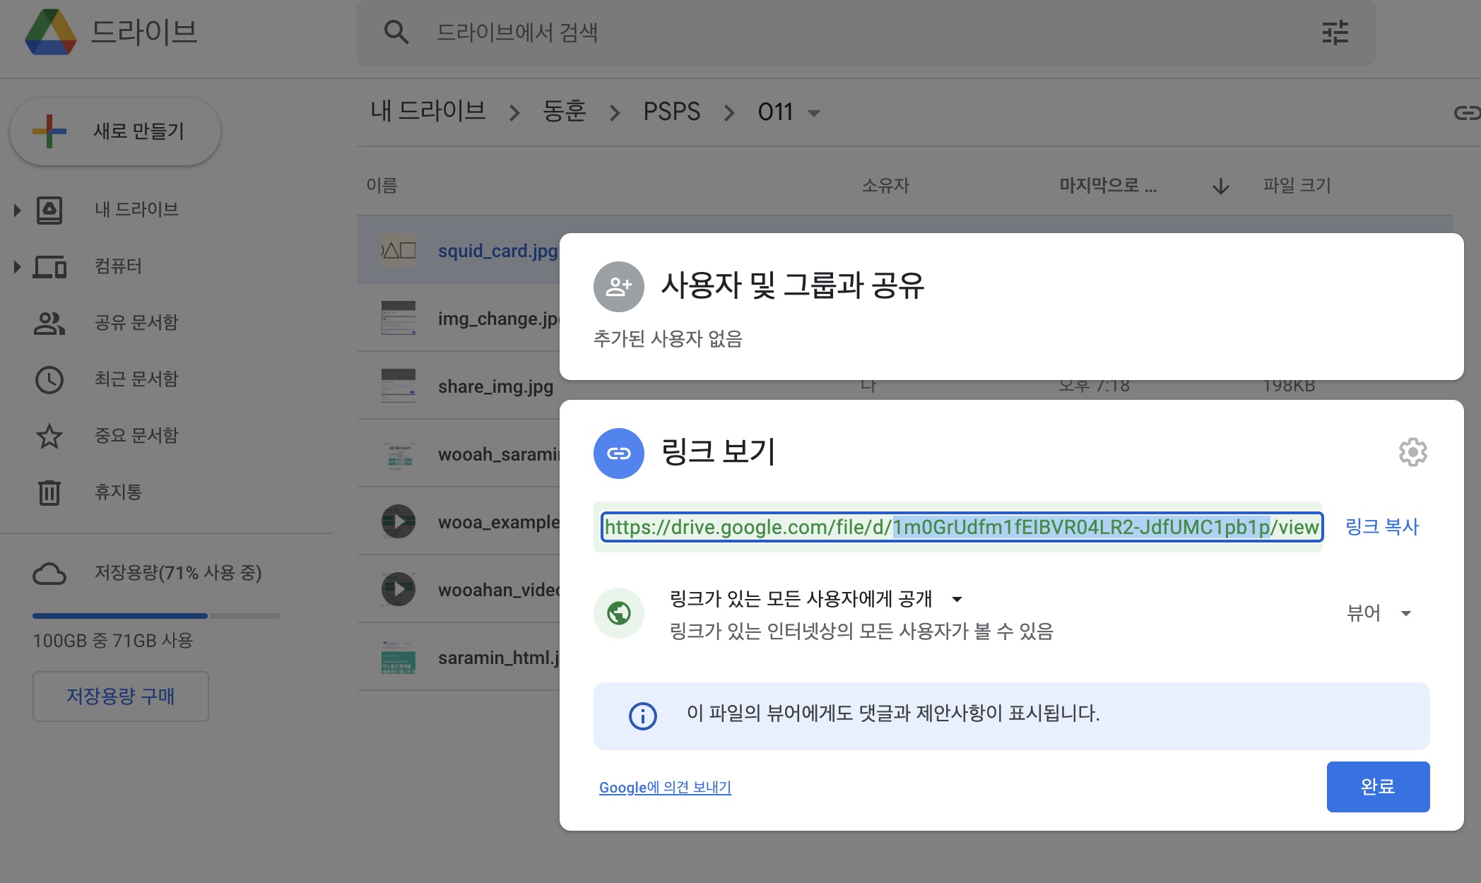Click the 완료 done button

(x=1377, y=786)
